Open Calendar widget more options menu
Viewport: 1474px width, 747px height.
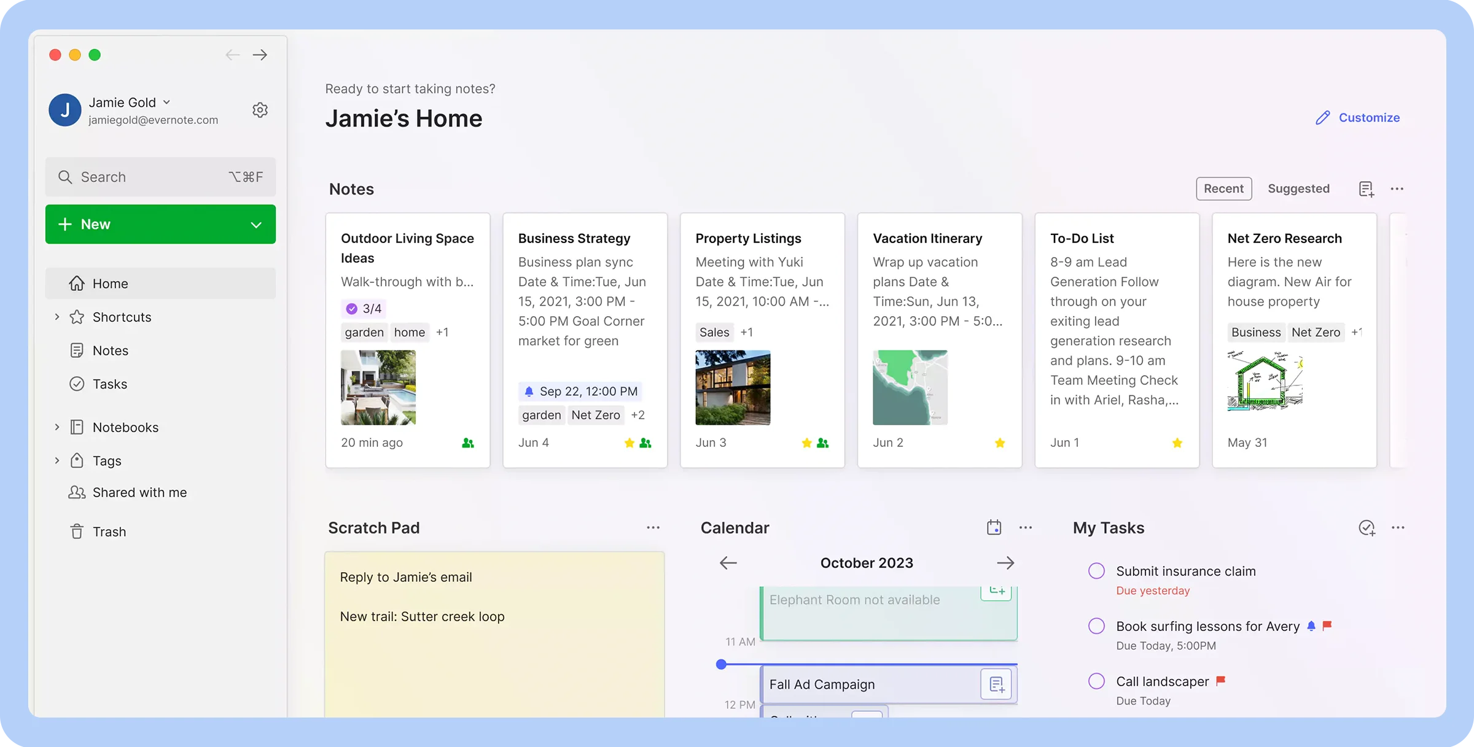click(1026, 528)
